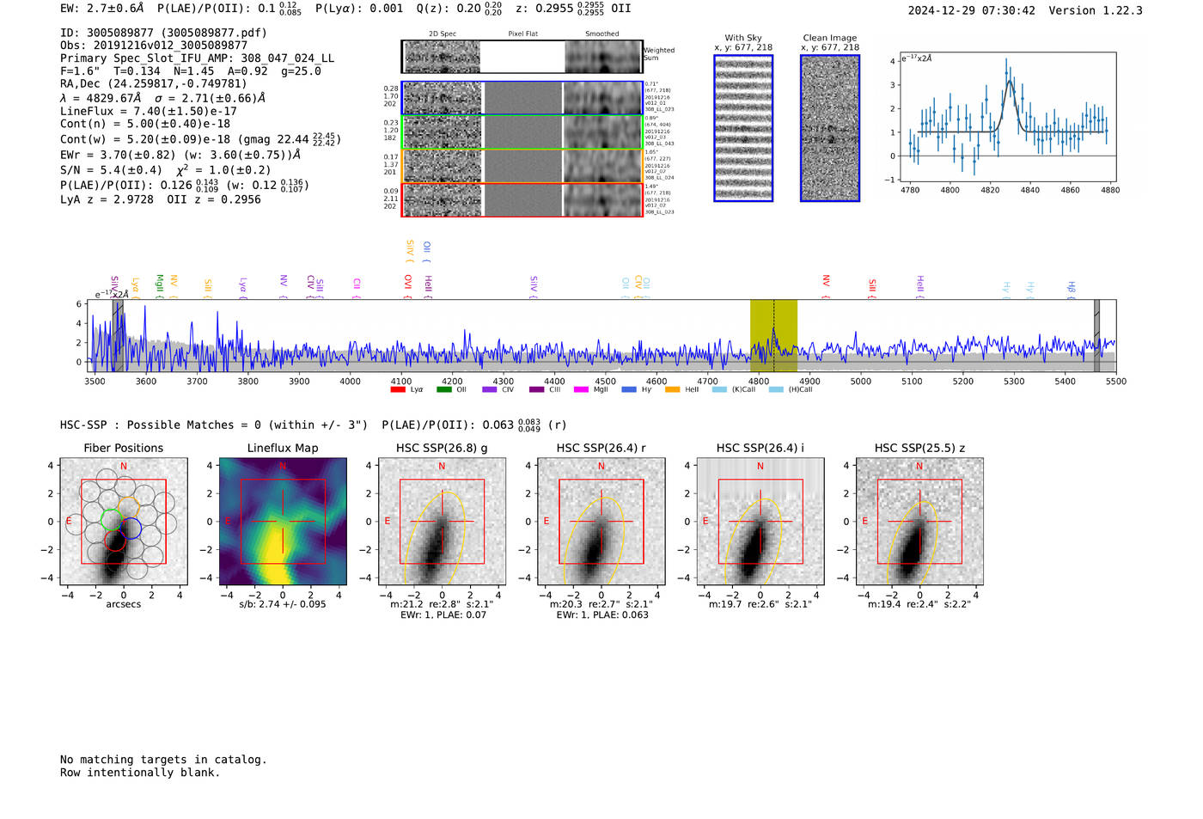This screenshot has height=819, width=1203.
Task: Select the Primary Spec_Slot_IFU_AMP text
Action: click(x=198, y=58)
